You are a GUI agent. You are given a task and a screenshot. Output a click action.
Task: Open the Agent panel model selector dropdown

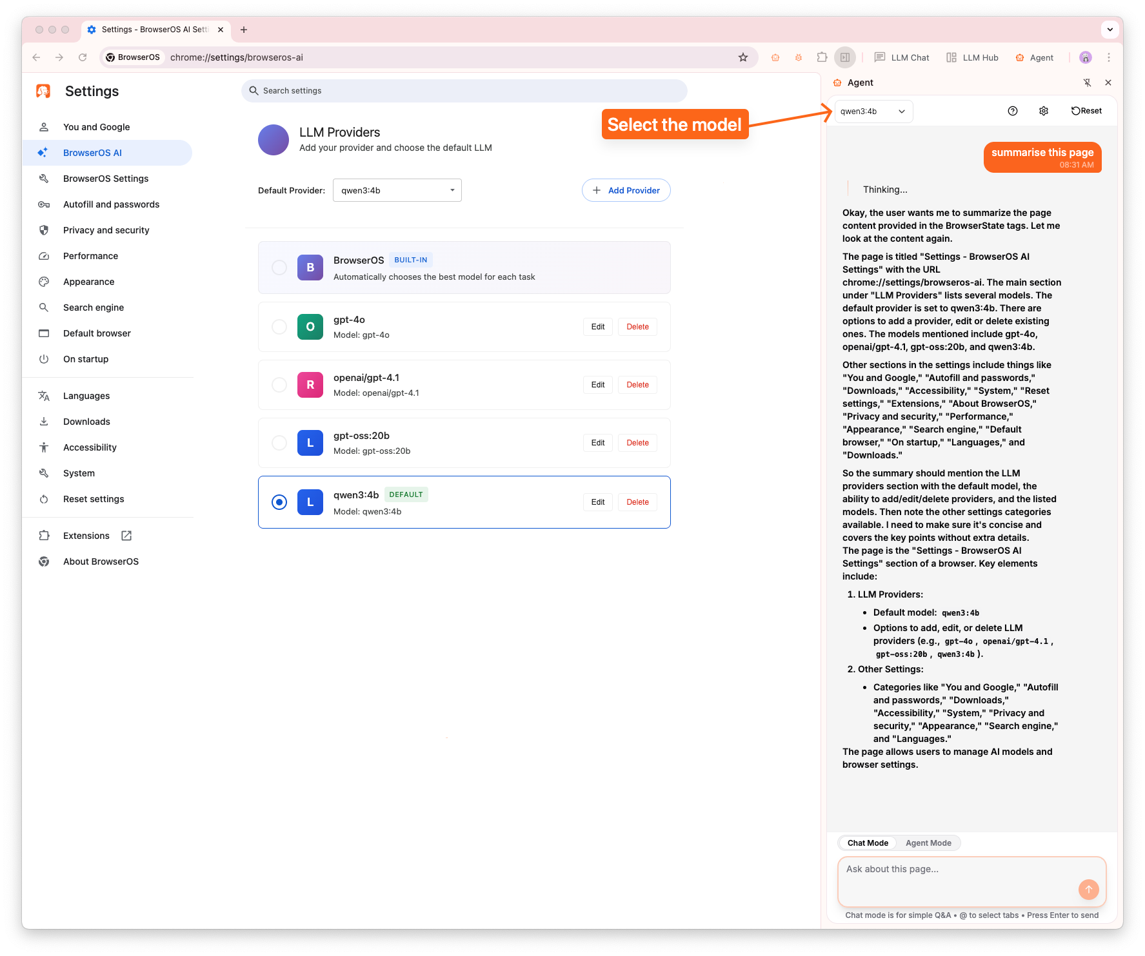tap(873, 112)
